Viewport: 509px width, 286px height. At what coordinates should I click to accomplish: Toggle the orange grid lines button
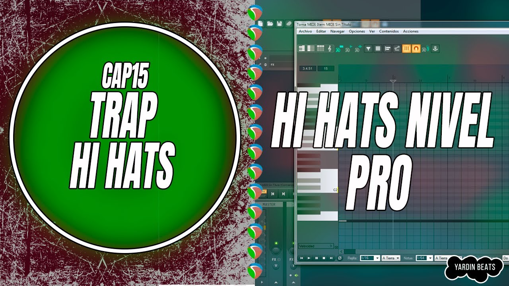[x=406, y=48]
